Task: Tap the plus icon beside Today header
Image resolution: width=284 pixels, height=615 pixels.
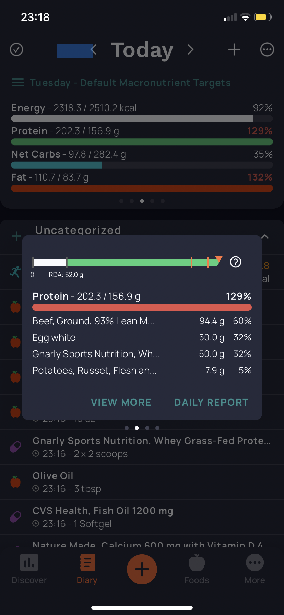Action: click(x=234, y=49)
